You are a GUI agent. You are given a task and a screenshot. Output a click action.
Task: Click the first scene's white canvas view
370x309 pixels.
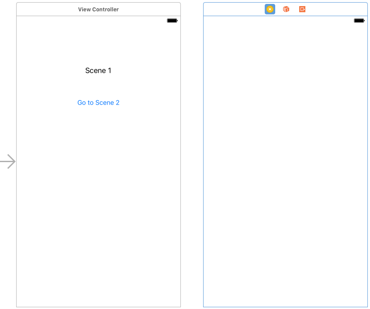pyautogui.click(x=98, y=196)
